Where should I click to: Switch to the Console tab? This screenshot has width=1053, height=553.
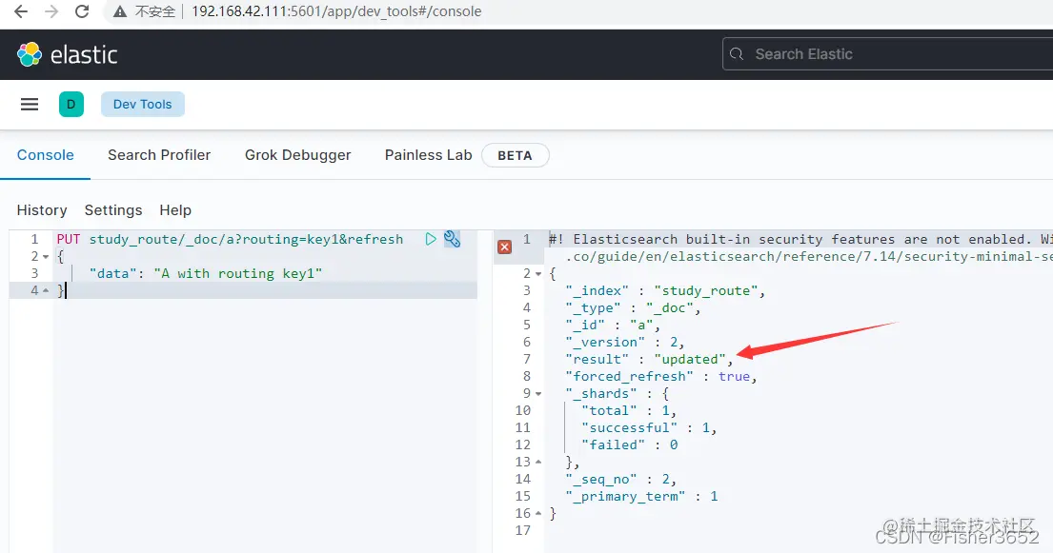[x=45, y=155]
